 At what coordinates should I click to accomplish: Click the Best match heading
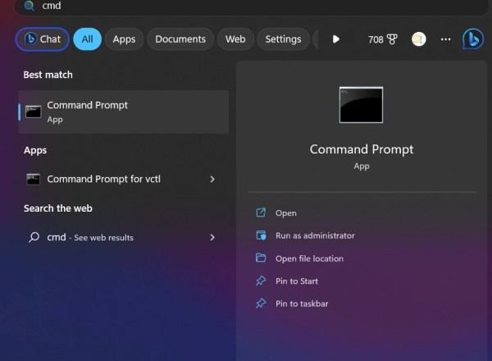point(48,75)
